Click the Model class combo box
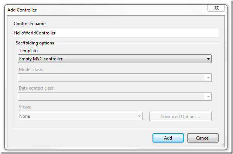This screenshot has width=233, height=154. (x=111, y=78)
